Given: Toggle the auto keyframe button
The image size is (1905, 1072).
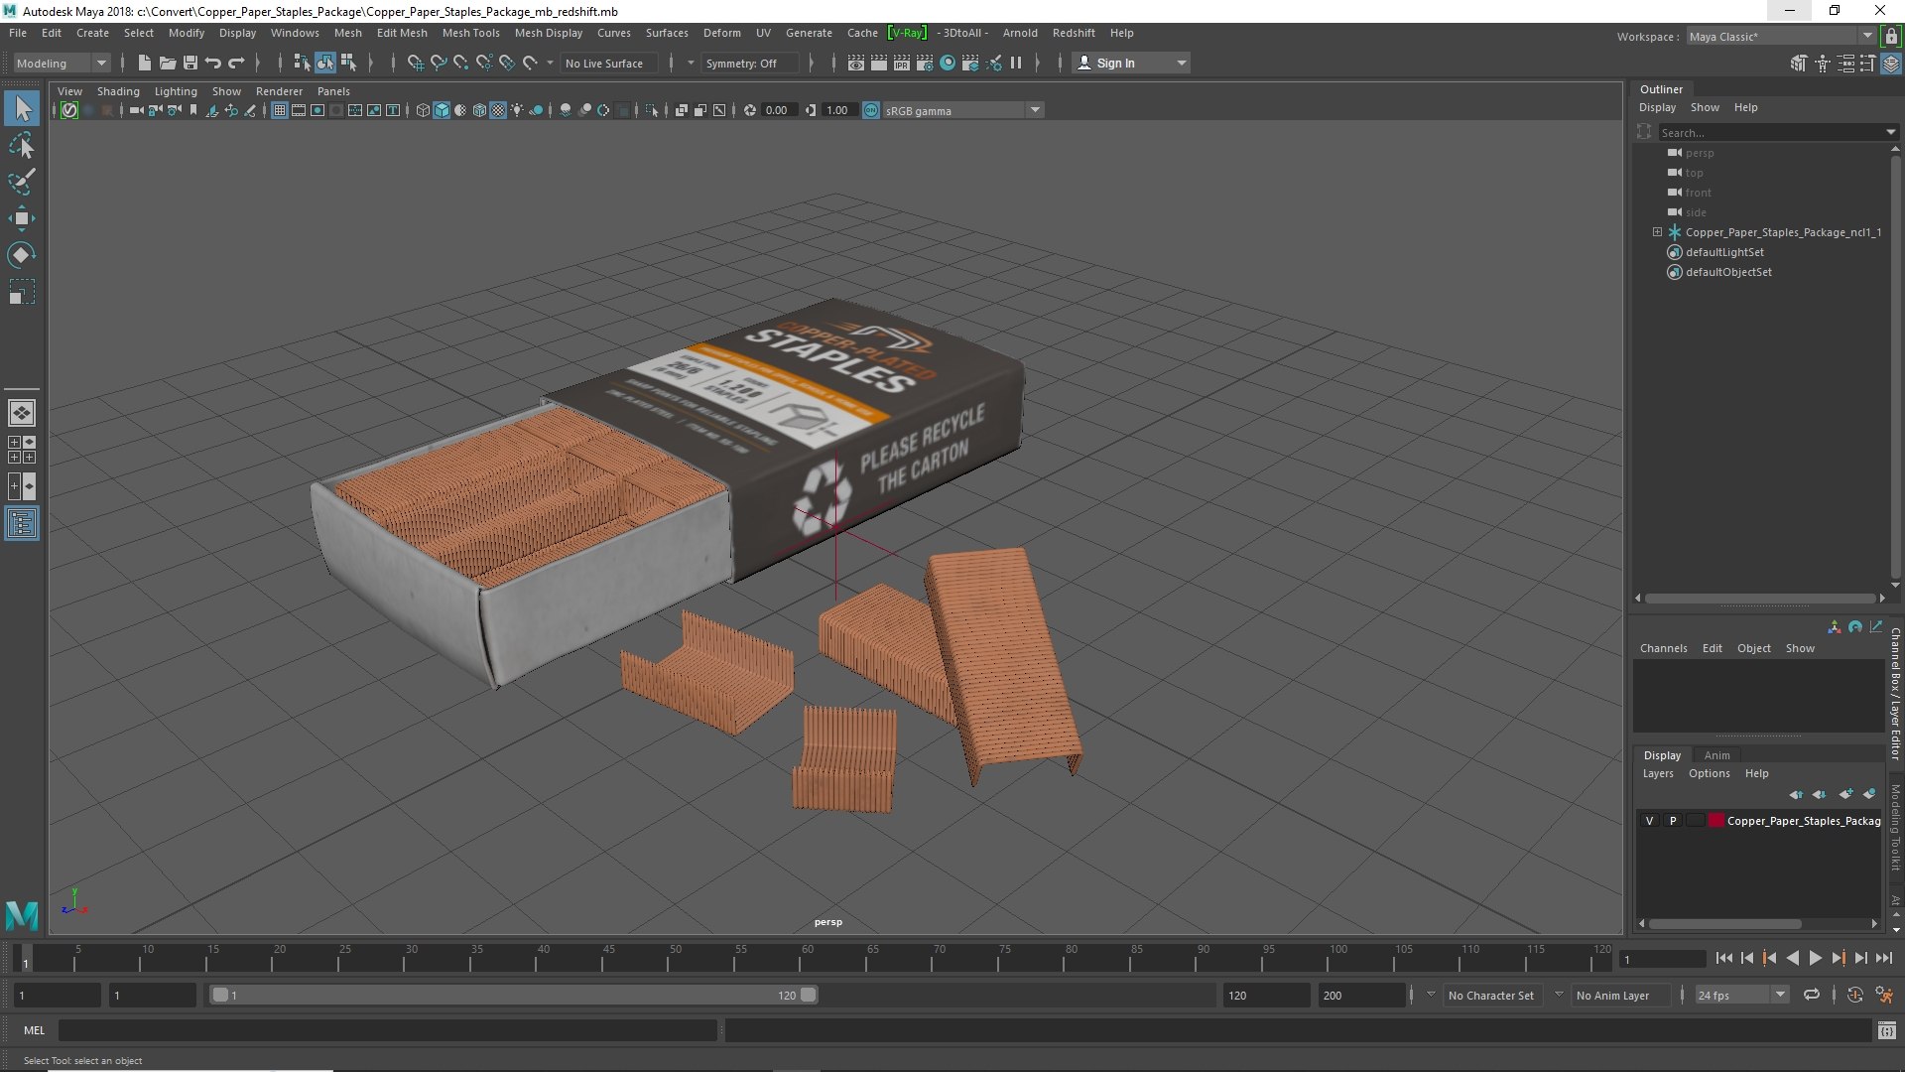Looking at the screenshot, I should [x=1854, y=995].
